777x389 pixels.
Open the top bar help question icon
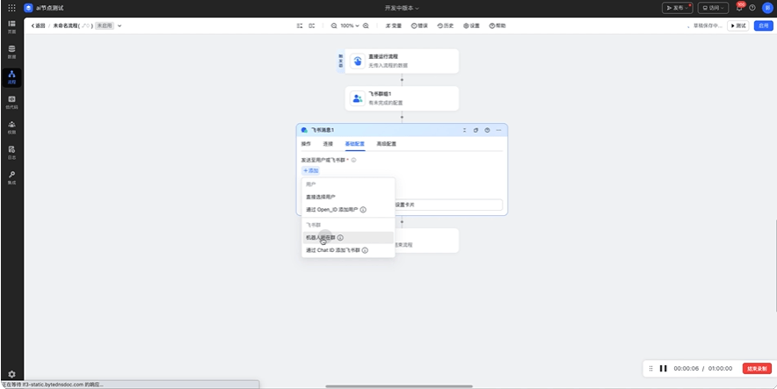coord(752,8)
